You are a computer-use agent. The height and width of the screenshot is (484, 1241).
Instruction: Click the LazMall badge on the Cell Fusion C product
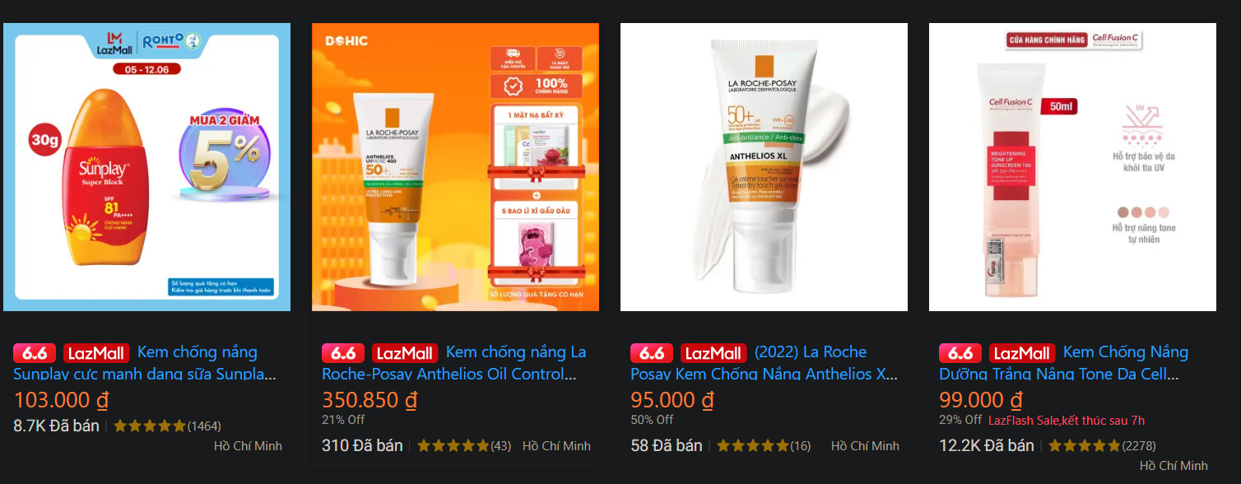tap(1022, 353)
